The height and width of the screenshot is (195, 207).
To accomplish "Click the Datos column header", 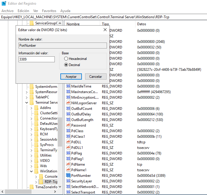I will click(x=141, y=24).
